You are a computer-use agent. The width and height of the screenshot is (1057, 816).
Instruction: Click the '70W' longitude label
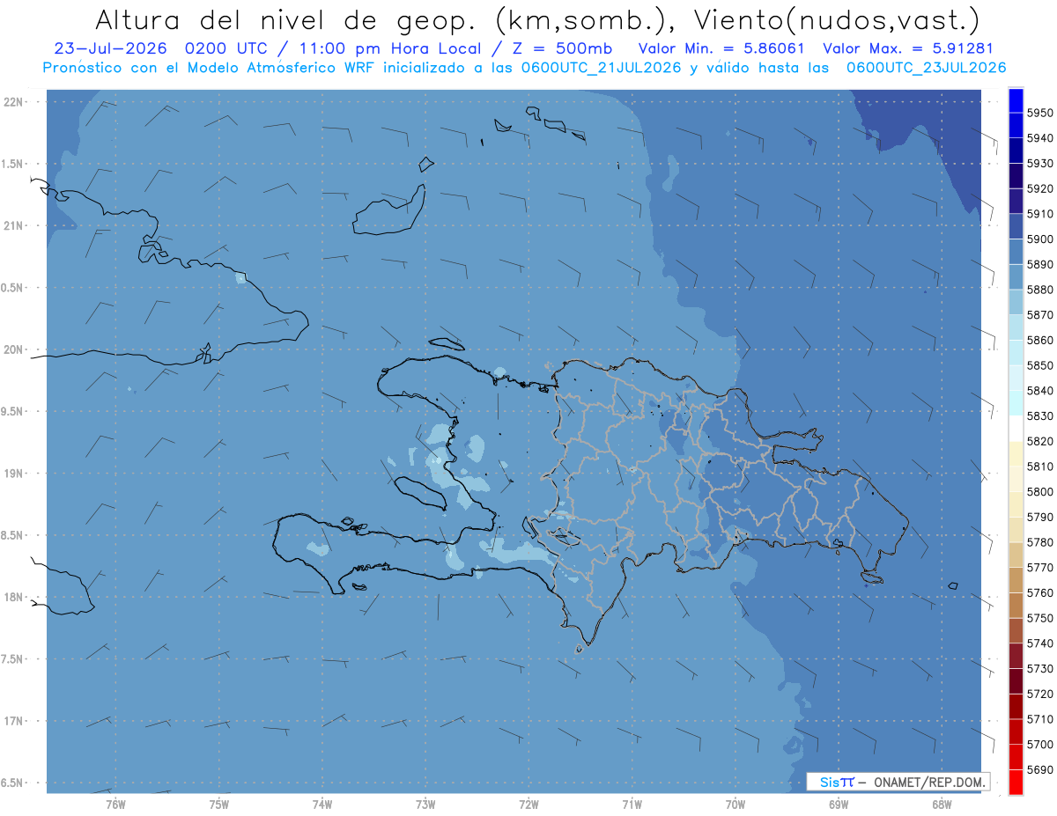[735, 804]
